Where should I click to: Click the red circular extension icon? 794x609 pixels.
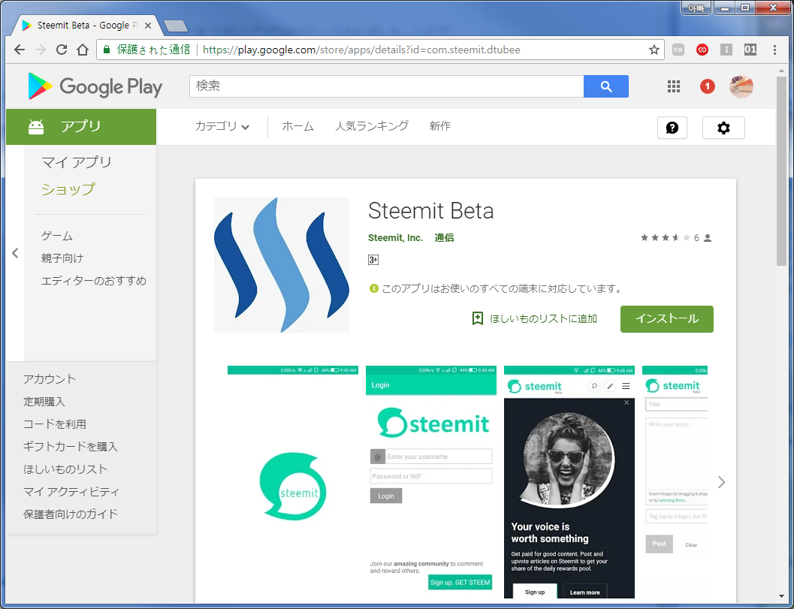(702, 50)
